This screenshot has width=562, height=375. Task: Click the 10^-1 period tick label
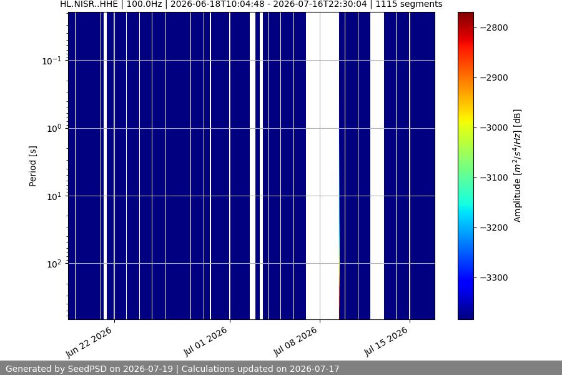coord(51,61)
